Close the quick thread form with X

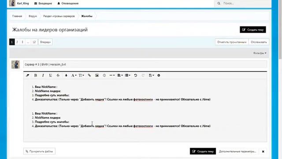tap(263, 151)
